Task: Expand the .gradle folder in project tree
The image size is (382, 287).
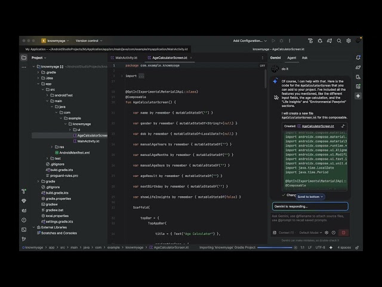Action: 38,72
